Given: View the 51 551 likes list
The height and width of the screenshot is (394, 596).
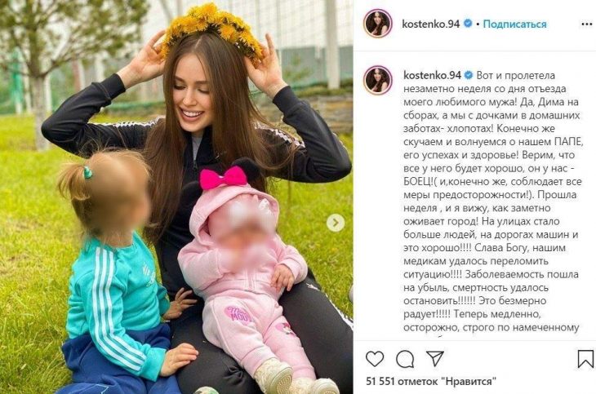Looking at the screenshot, I should 431,381.
